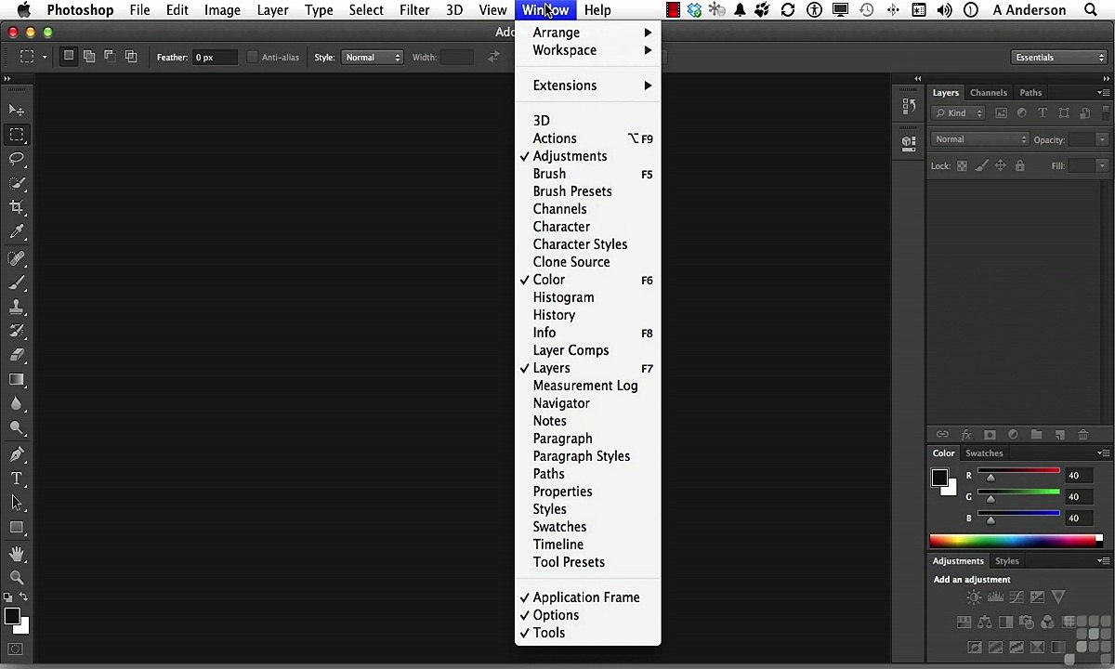This screenshot has height=669, width=1115.
Task: Click the delete layer trash icon
Action: point(1082,434)
